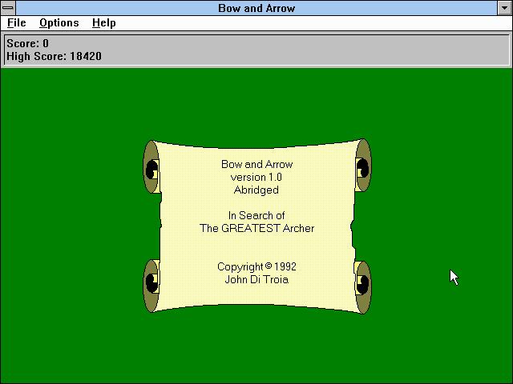
Task: Click the minimize arrow in title bar
Action: click(x=504, y=8)
